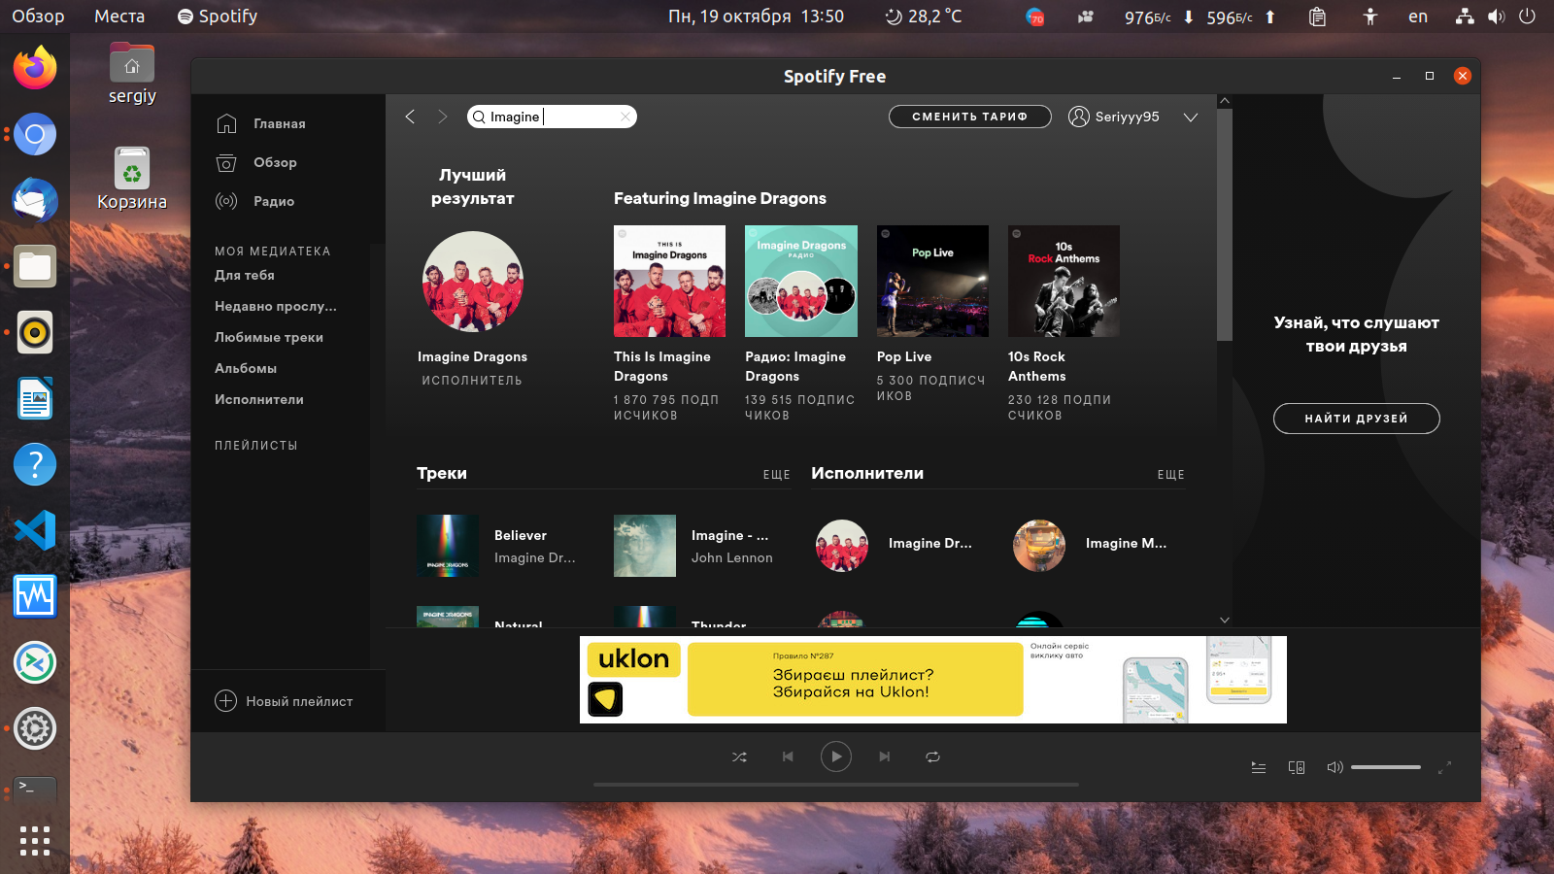Viewport: 1554px width, 874px height.
Task: Open the Spotify app menu in top bar
Action: click(218, 17)
